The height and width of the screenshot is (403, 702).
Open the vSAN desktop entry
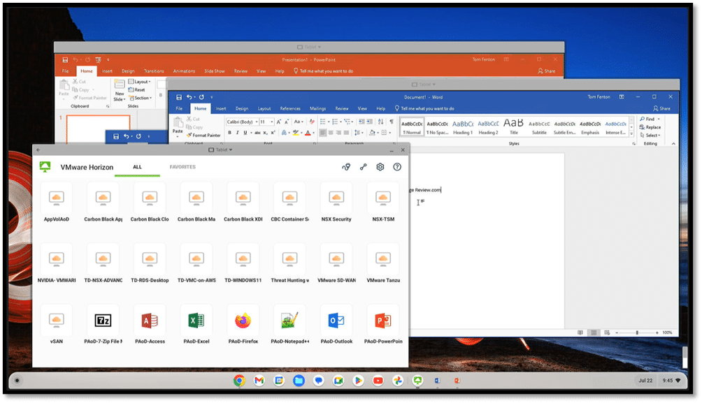pos(57,324)
